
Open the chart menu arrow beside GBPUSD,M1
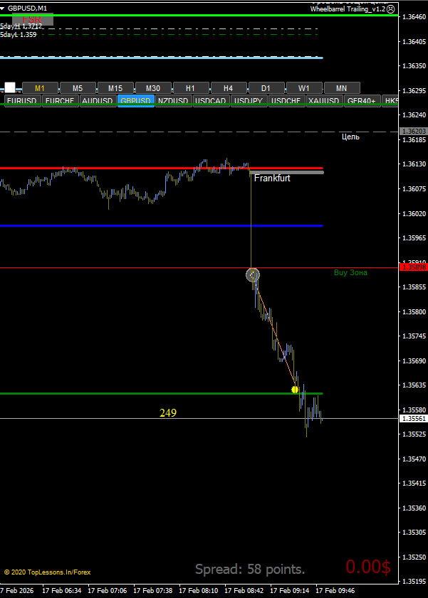tap(2, 8)
